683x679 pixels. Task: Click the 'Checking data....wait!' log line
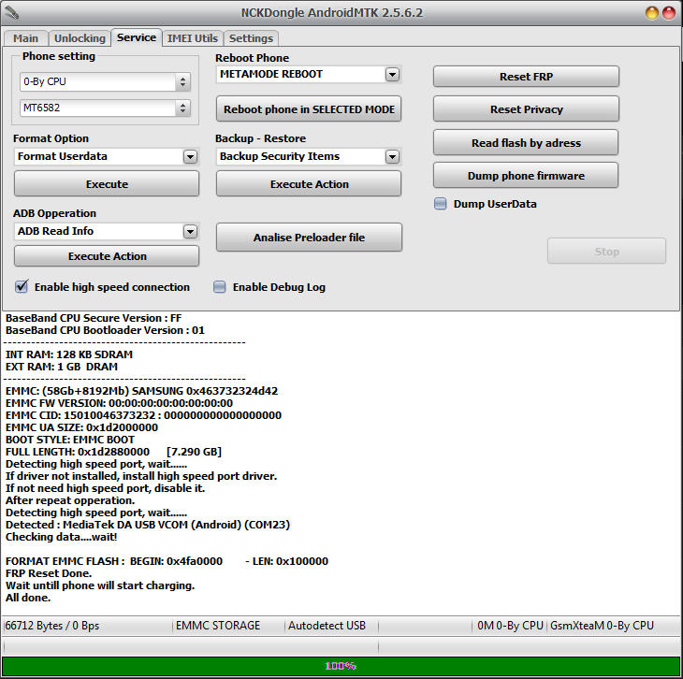click(x=61, y=537)
